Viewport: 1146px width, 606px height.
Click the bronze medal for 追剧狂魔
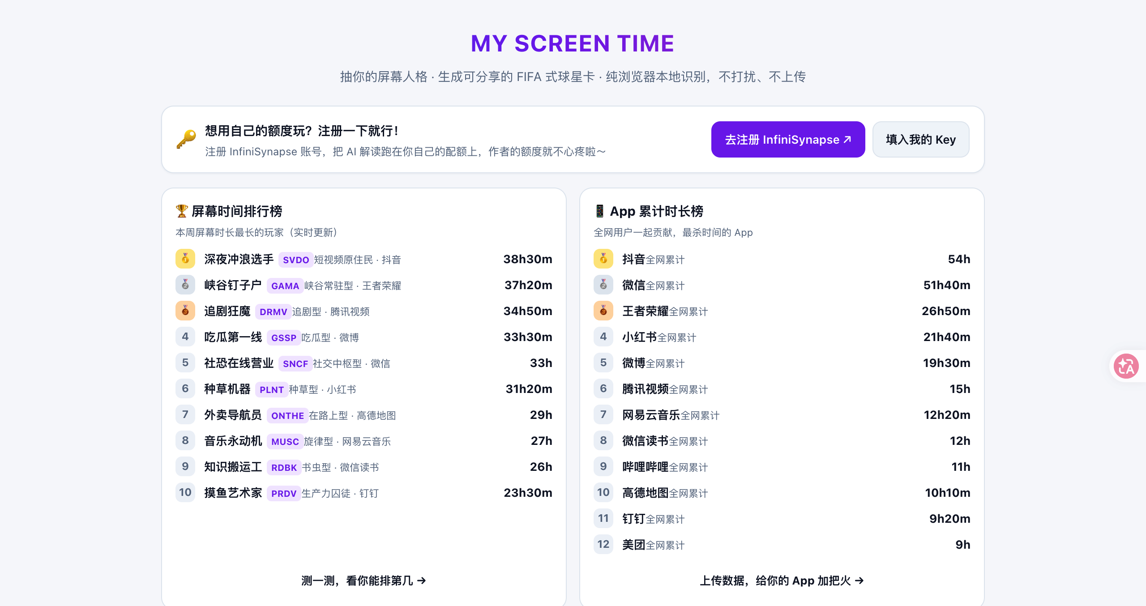pos(185,311)
